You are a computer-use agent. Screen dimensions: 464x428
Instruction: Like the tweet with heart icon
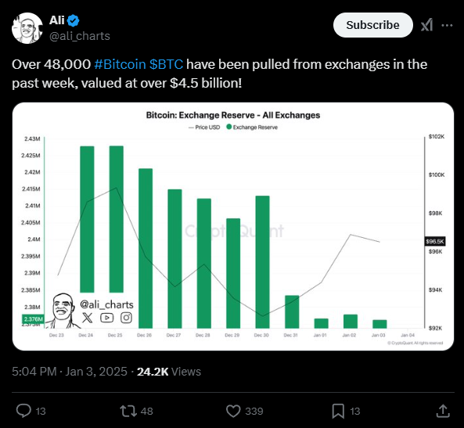[233, 411]
